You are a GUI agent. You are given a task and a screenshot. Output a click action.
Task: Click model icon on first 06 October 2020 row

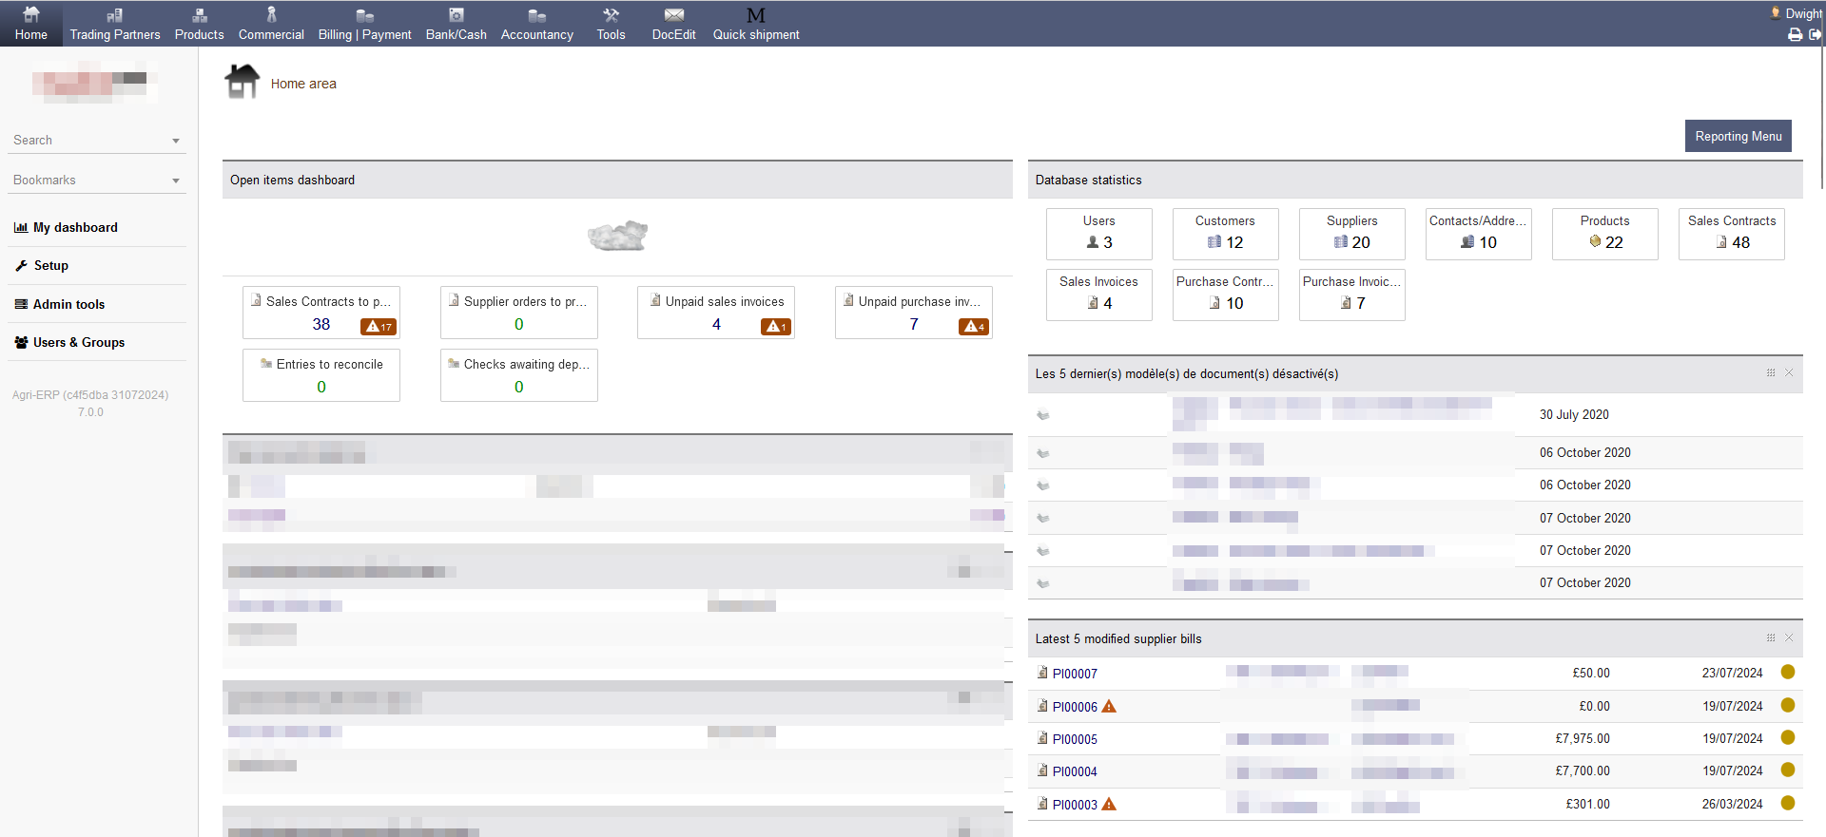pyautogui.click(x=1043, y=453)
